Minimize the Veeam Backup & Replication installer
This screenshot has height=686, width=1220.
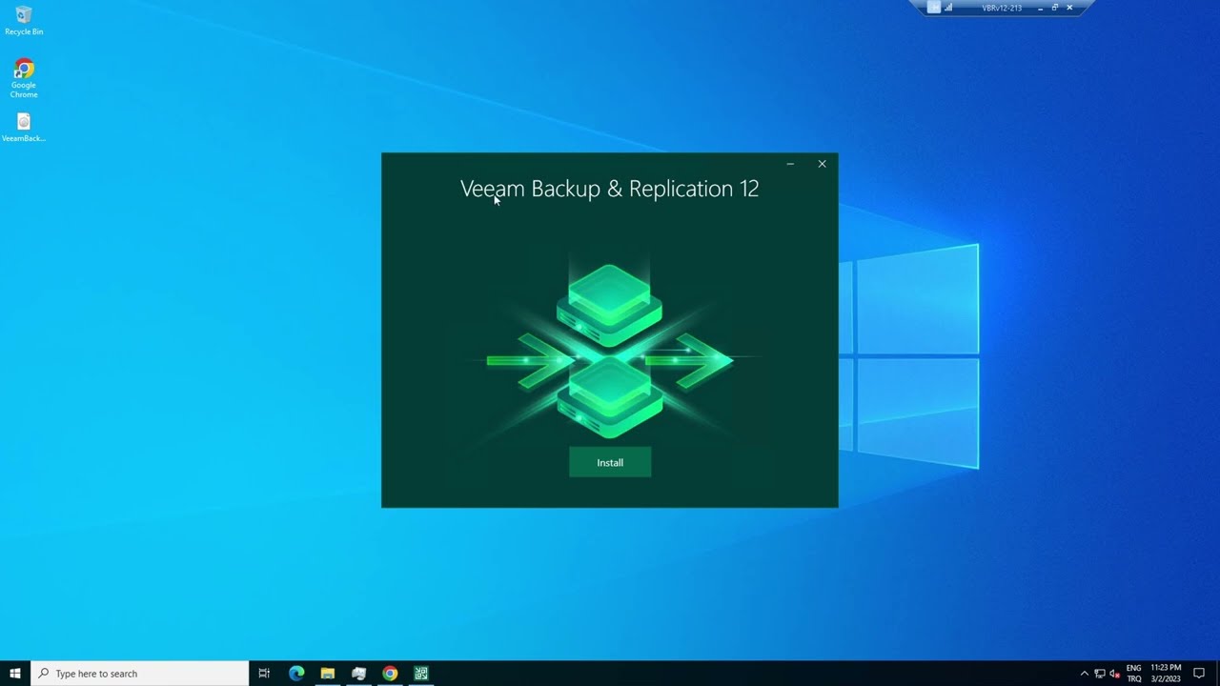[790, 164]
